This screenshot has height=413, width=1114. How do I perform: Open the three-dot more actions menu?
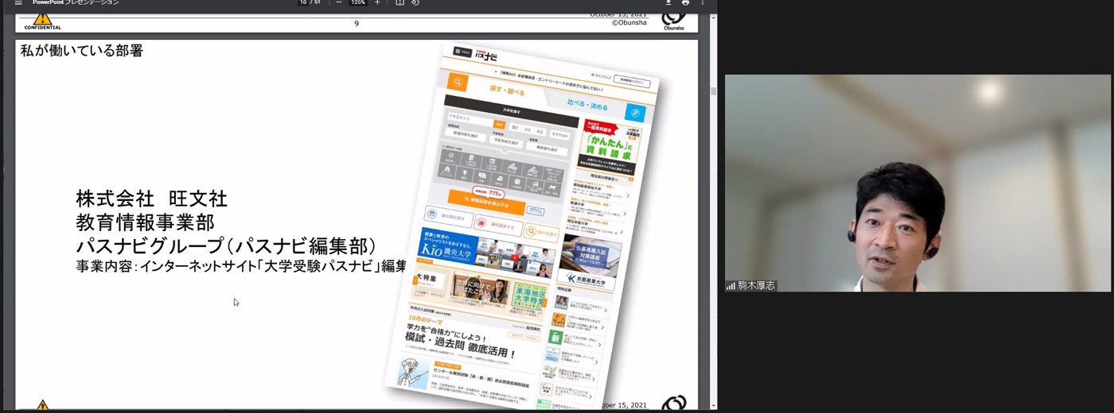tap(702, 3)
